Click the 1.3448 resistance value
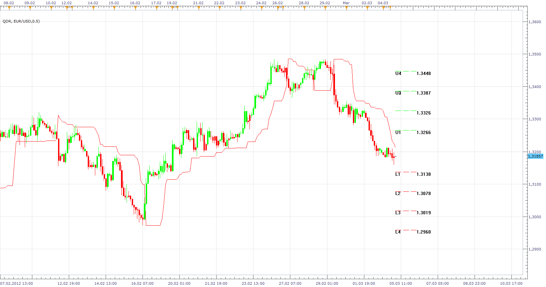 424,74
